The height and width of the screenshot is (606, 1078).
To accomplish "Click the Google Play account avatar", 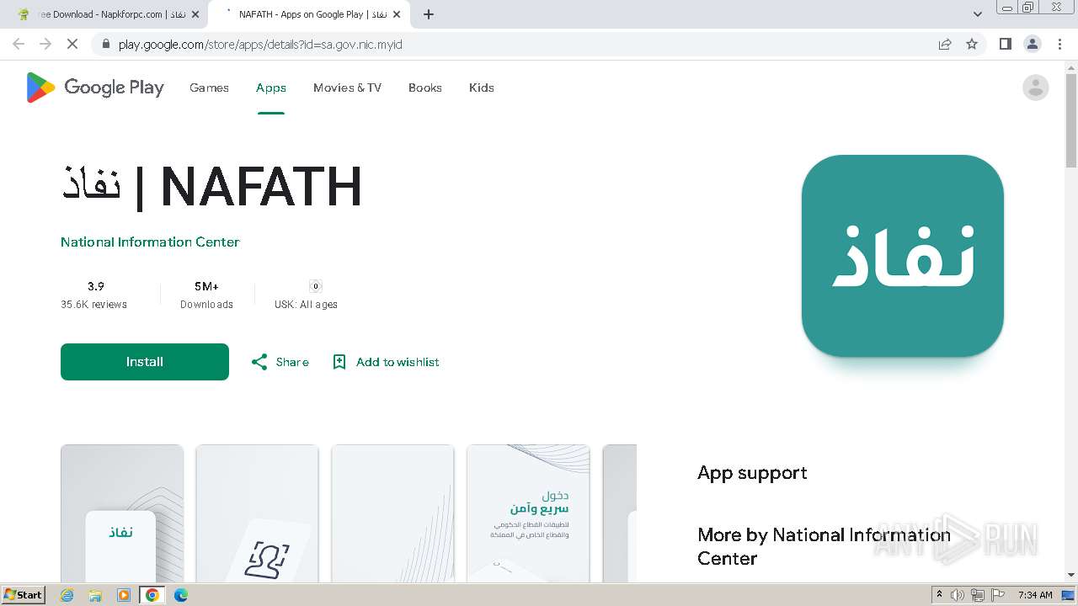I will point(1035,88).
